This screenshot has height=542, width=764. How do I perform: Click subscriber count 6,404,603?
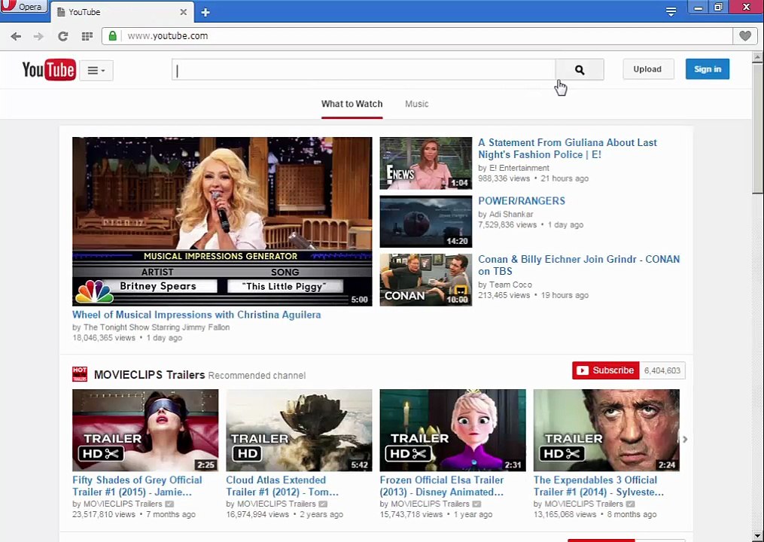662,370
